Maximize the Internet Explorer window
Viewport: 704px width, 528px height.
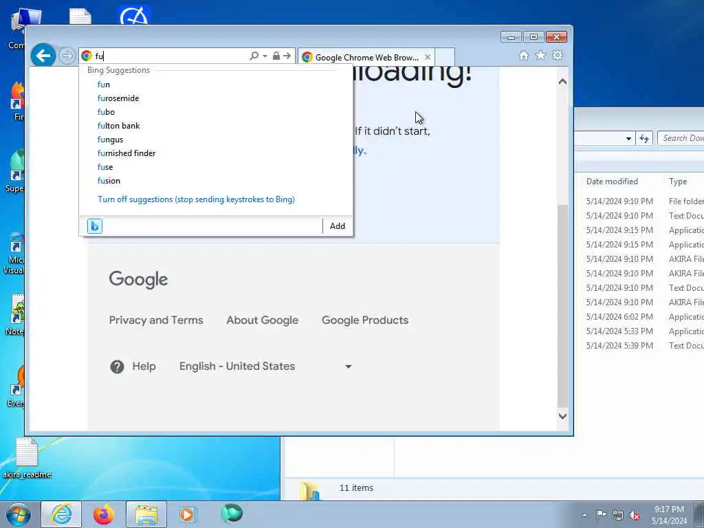point(533,37)
